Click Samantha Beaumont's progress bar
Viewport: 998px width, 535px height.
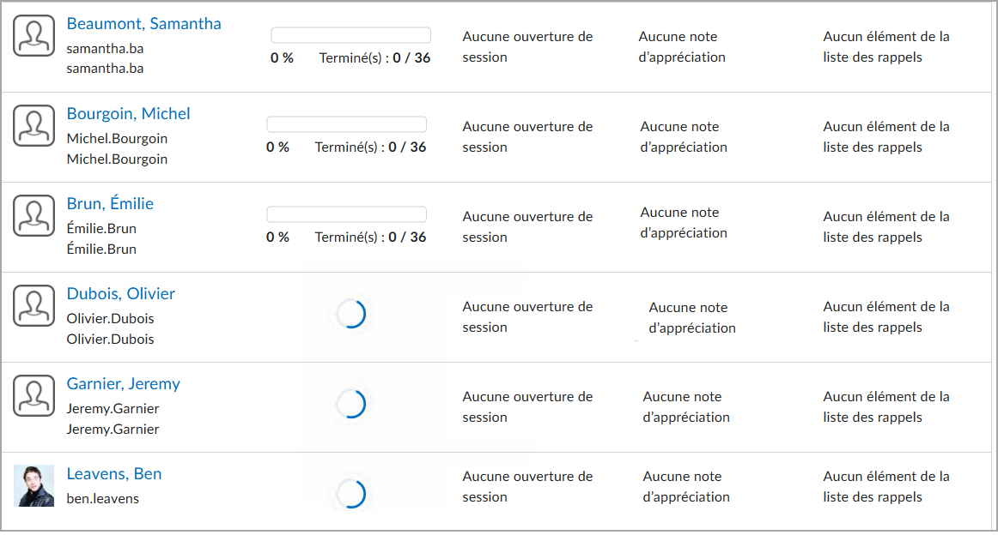click(350, 34)
